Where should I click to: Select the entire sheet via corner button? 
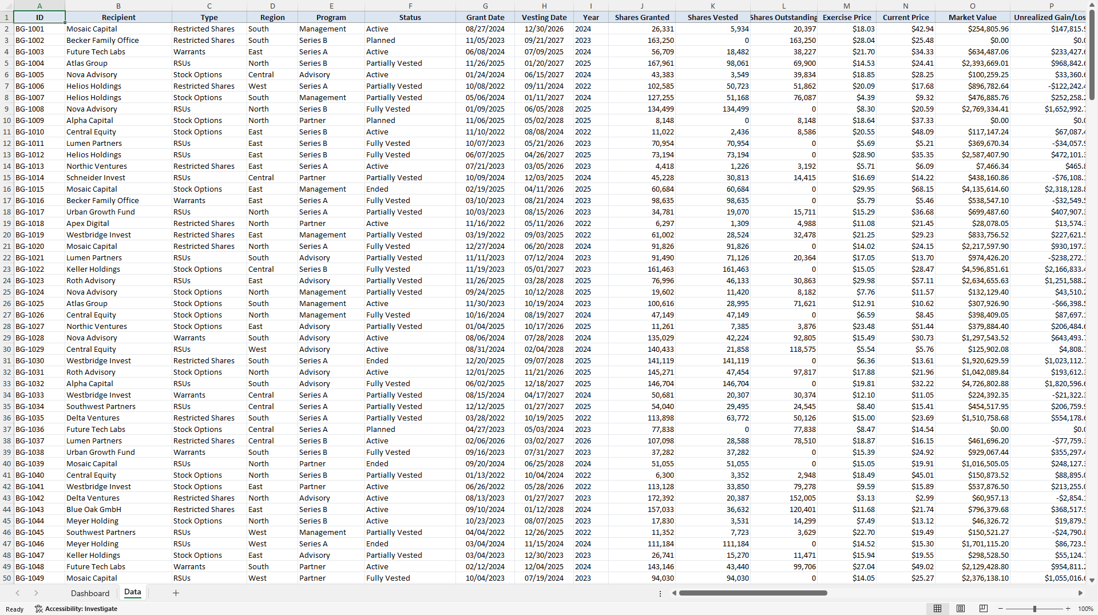click(x=7, y=6)
